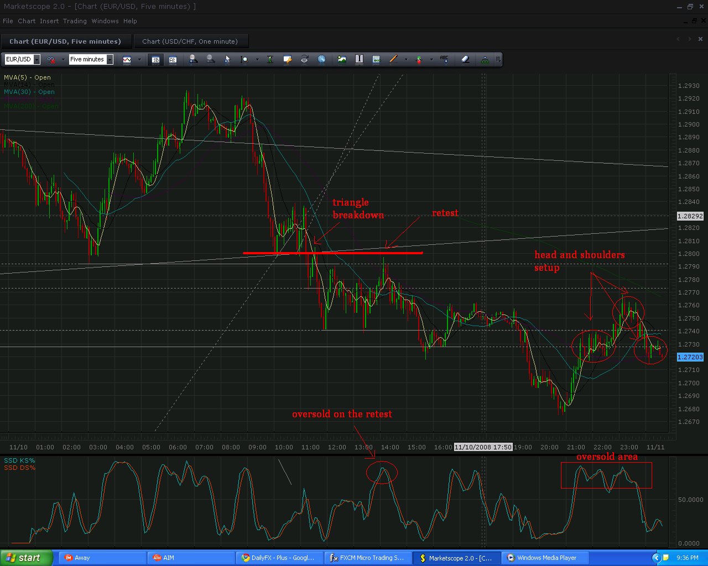The width and height of the screenshot is (708, 566).
Task: Expand arrow next to the link icon
Action: click(x=63, y=60)
